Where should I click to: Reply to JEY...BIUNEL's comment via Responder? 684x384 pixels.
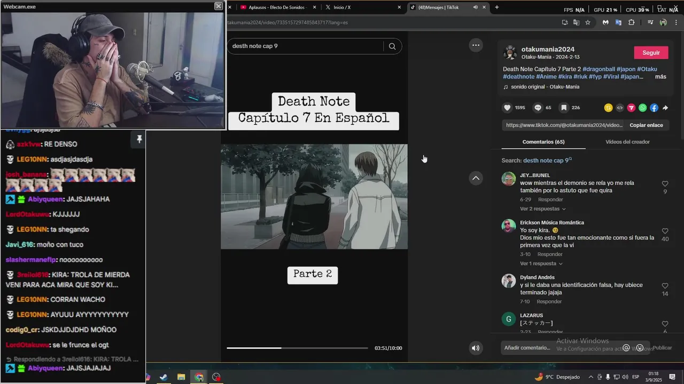coord(550,199)
